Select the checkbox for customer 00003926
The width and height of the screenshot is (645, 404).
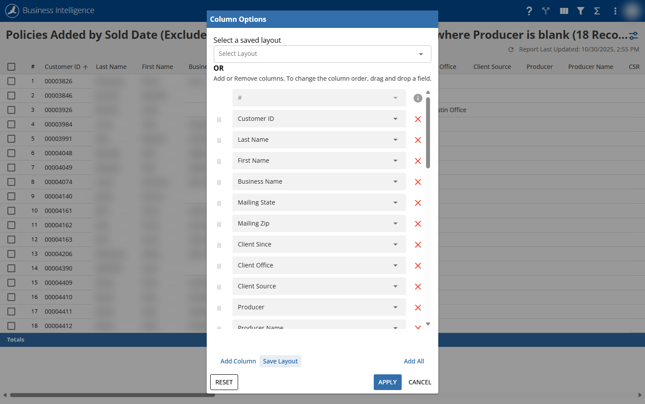[x=11, y=110]
